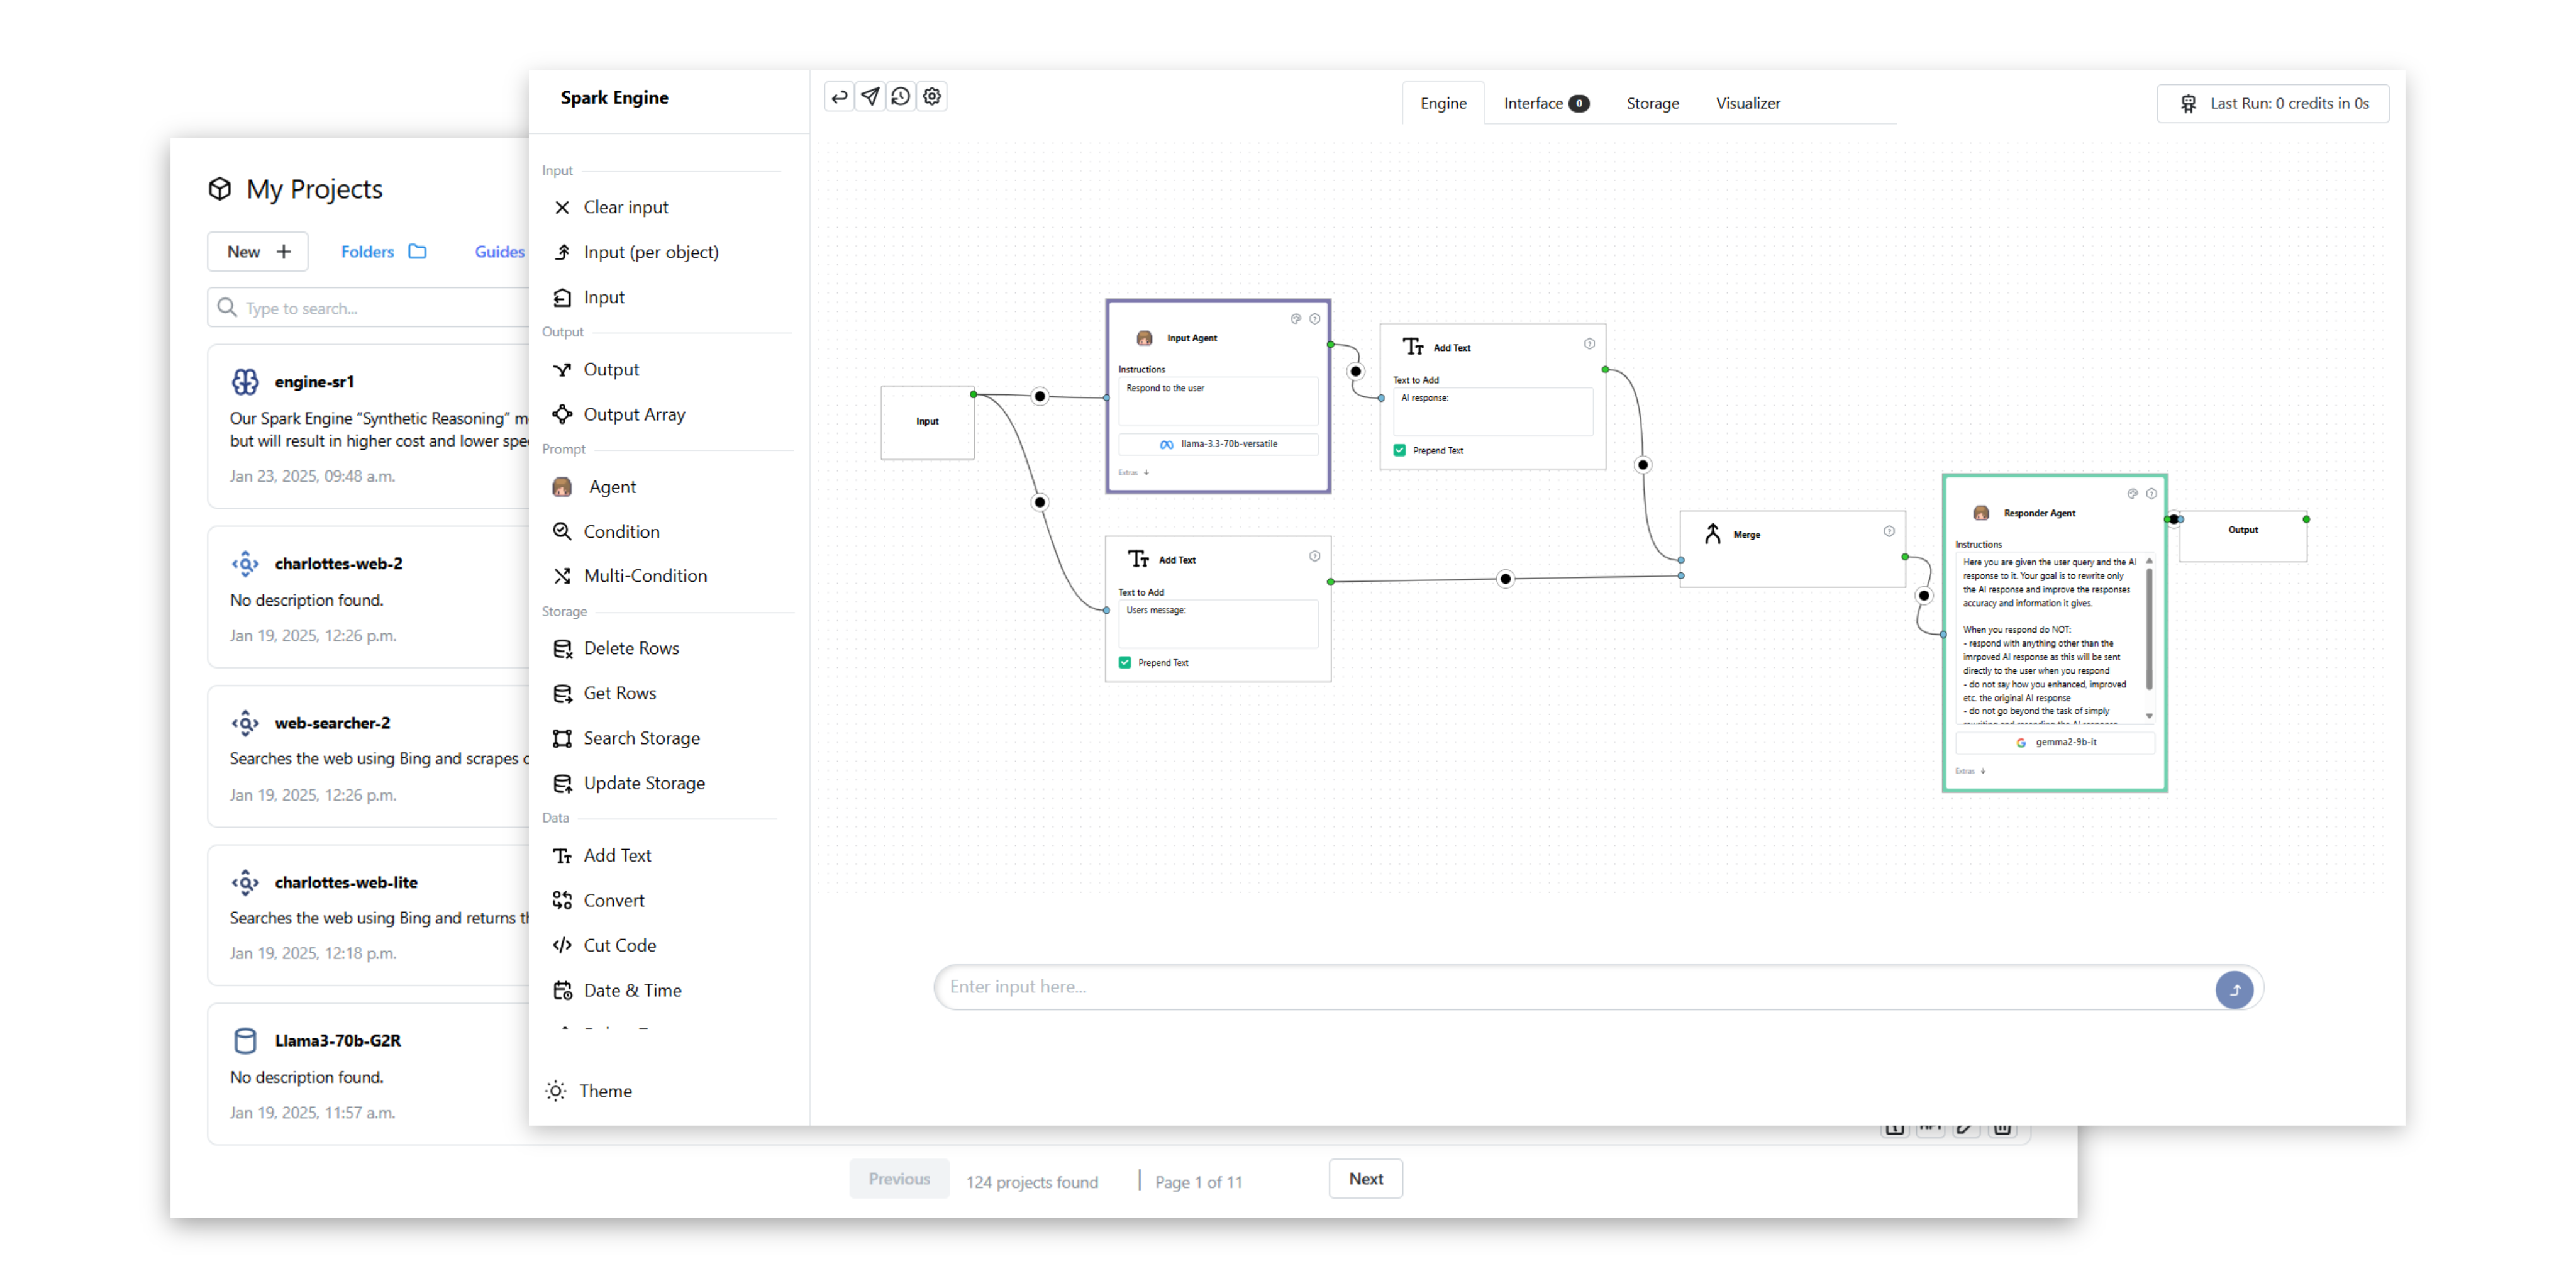This screenshot has width=2576, height=1288.
Task: Uncheck Prepend Text on the Users message node
Action: (1124, 662)
